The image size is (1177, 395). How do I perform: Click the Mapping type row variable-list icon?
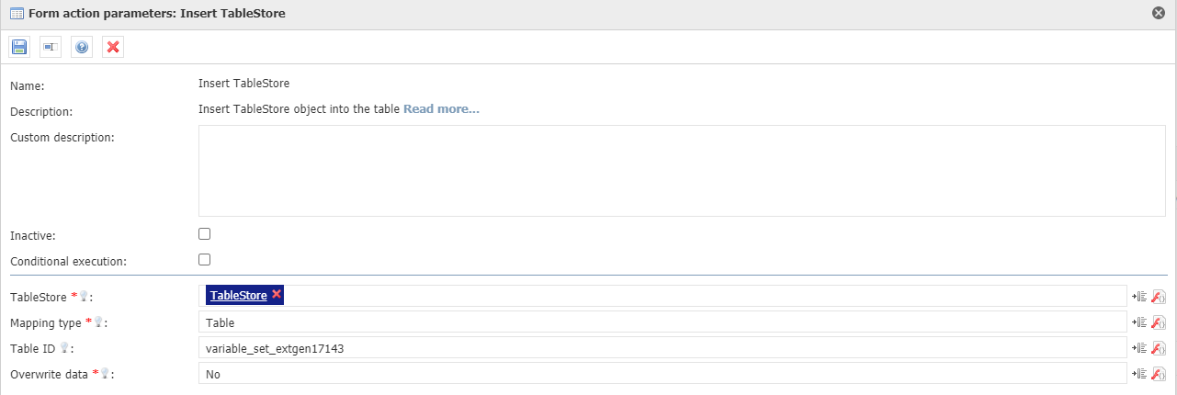coord(1140,322)
